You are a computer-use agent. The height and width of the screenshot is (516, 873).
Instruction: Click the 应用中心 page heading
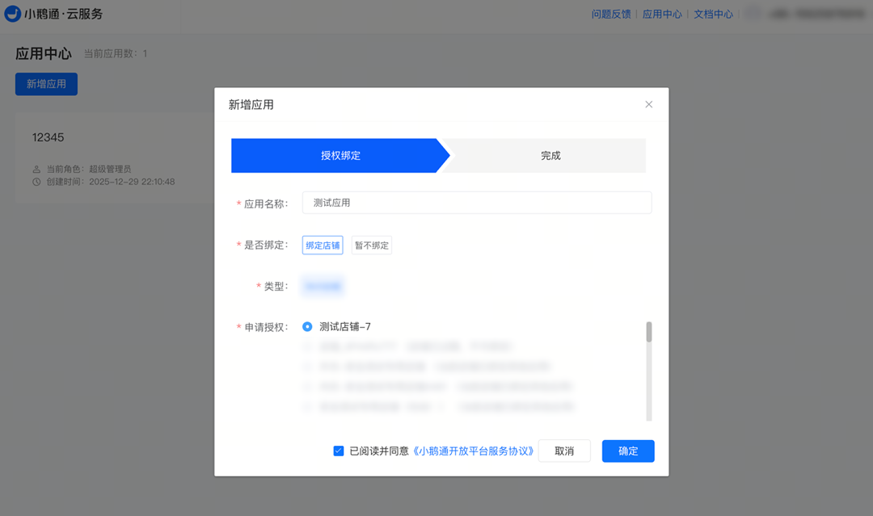44,53
